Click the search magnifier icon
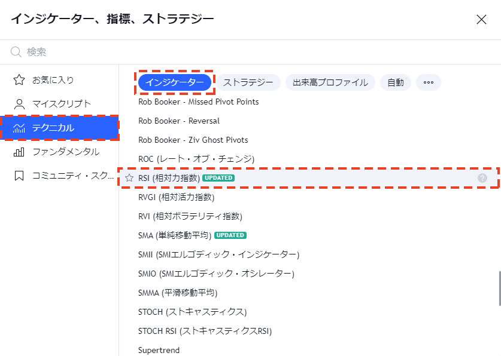 pos(15,52)
